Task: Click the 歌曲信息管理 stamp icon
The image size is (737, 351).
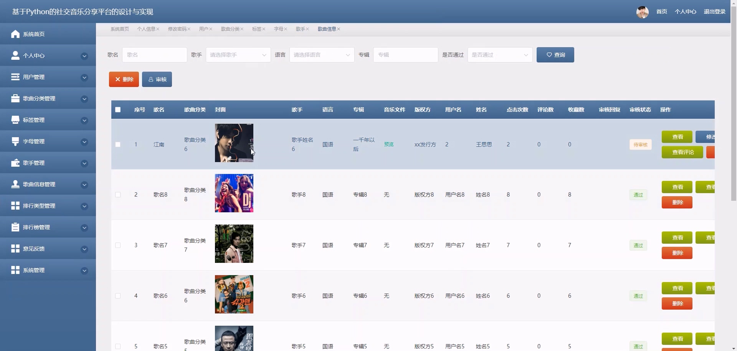Action: [x=15, y=184]
